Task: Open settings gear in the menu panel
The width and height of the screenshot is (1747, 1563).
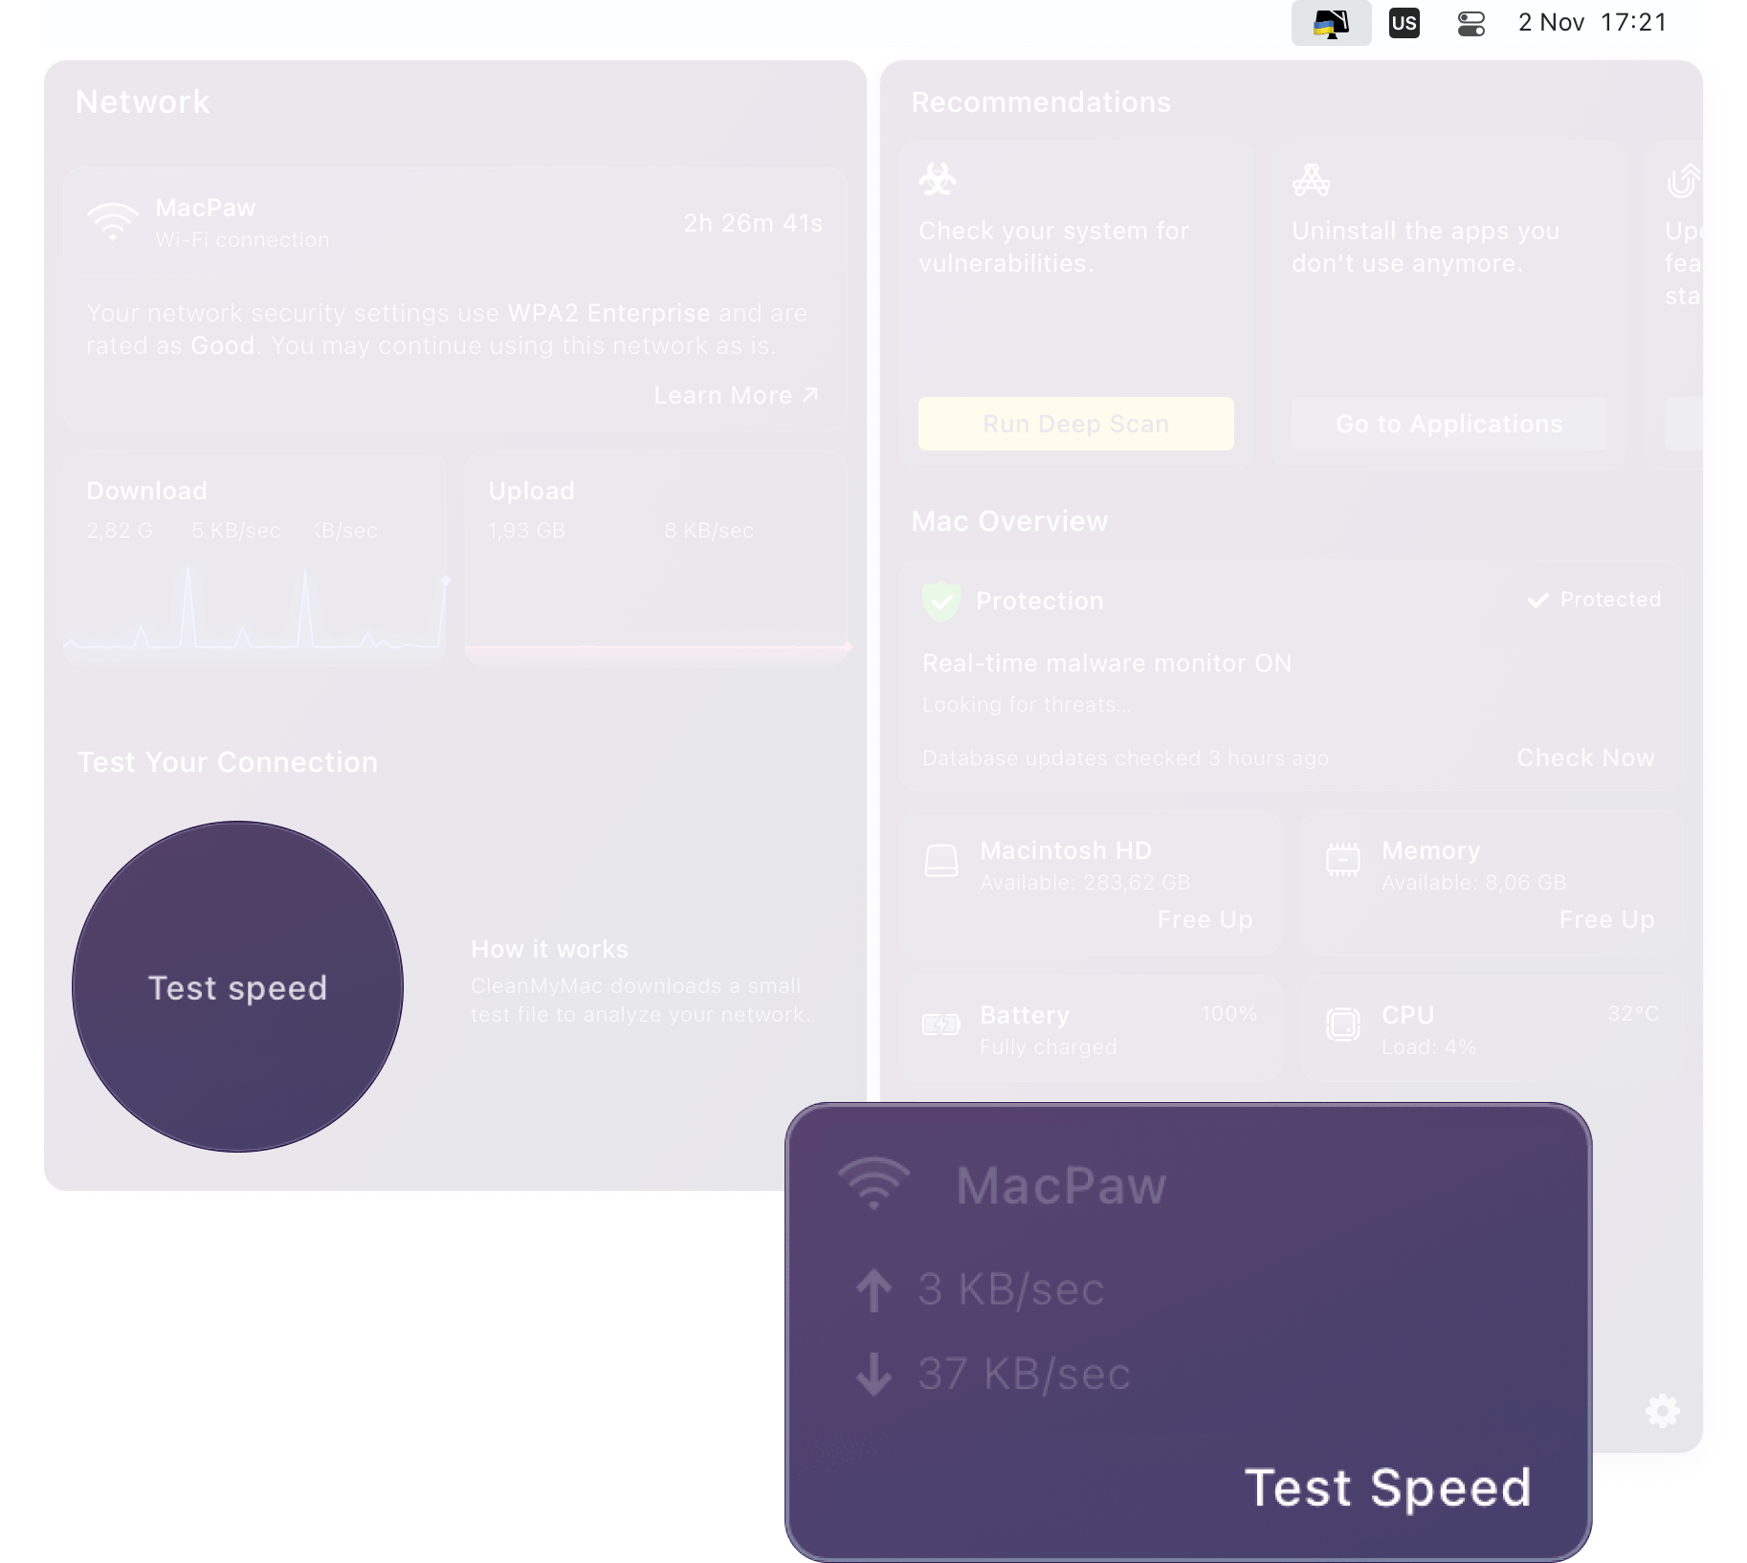Action: [1662, 1410]
